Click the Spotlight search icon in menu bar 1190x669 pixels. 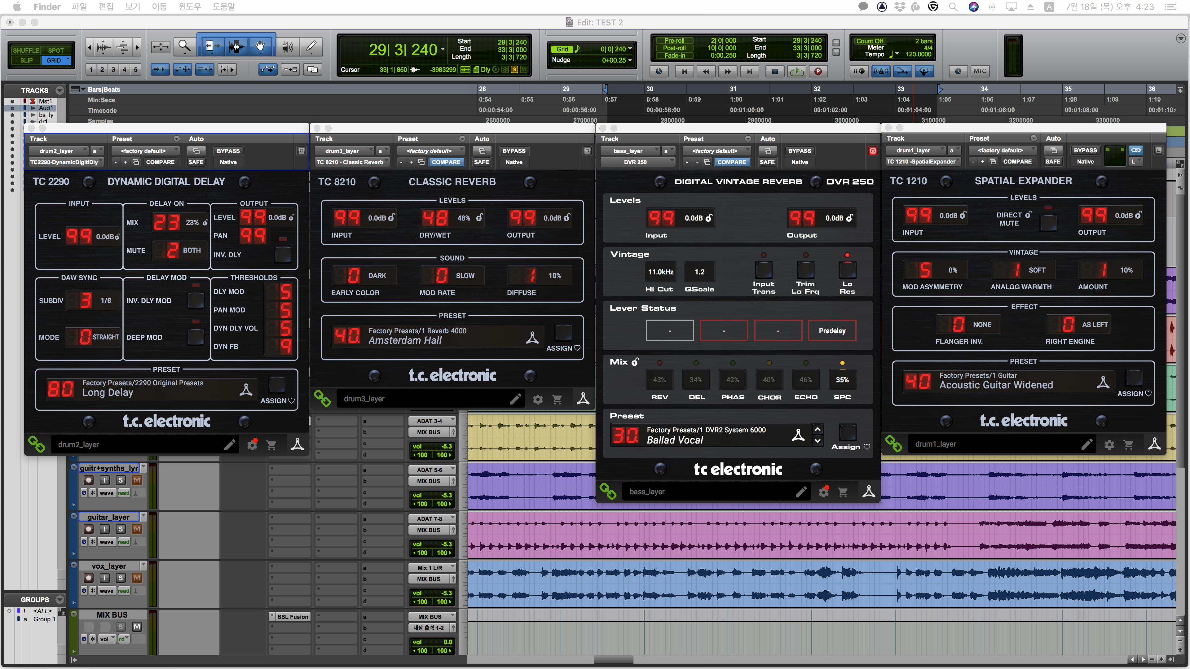(953, 7)
